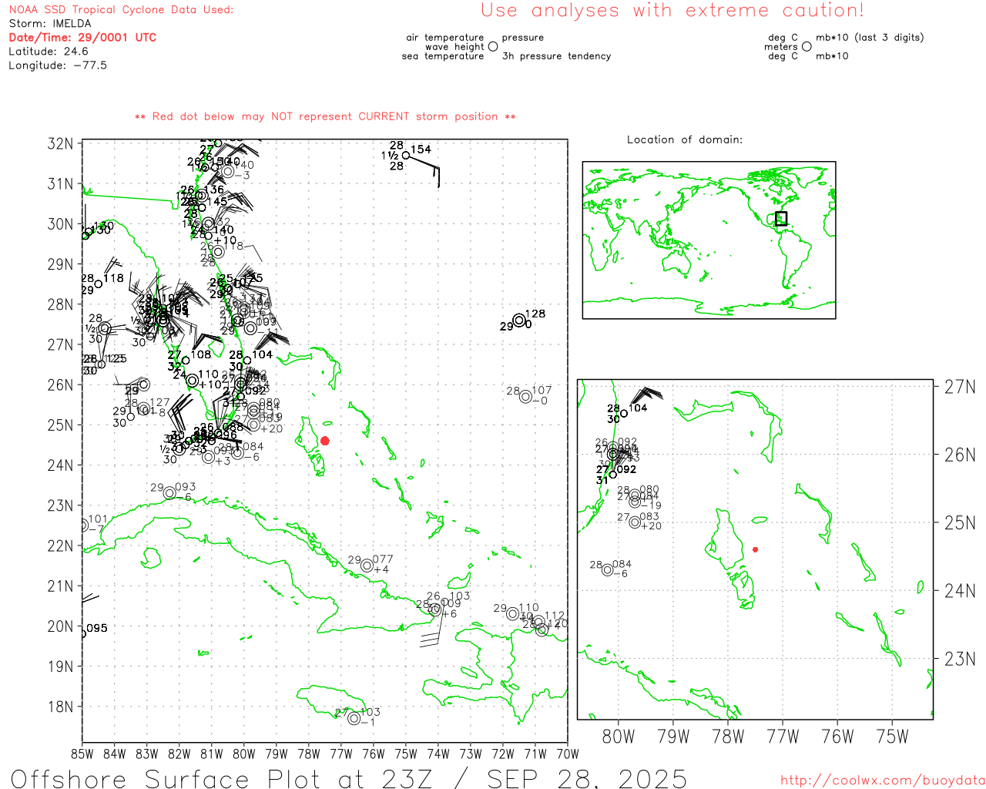Click the 27N label on inset map
This screenshot has height=789, width=986.
click(x=959, y=387)
